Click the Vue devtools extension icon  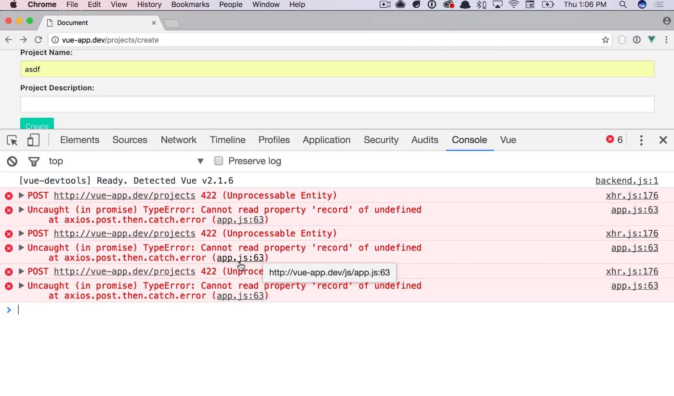[x=651, y=40]
